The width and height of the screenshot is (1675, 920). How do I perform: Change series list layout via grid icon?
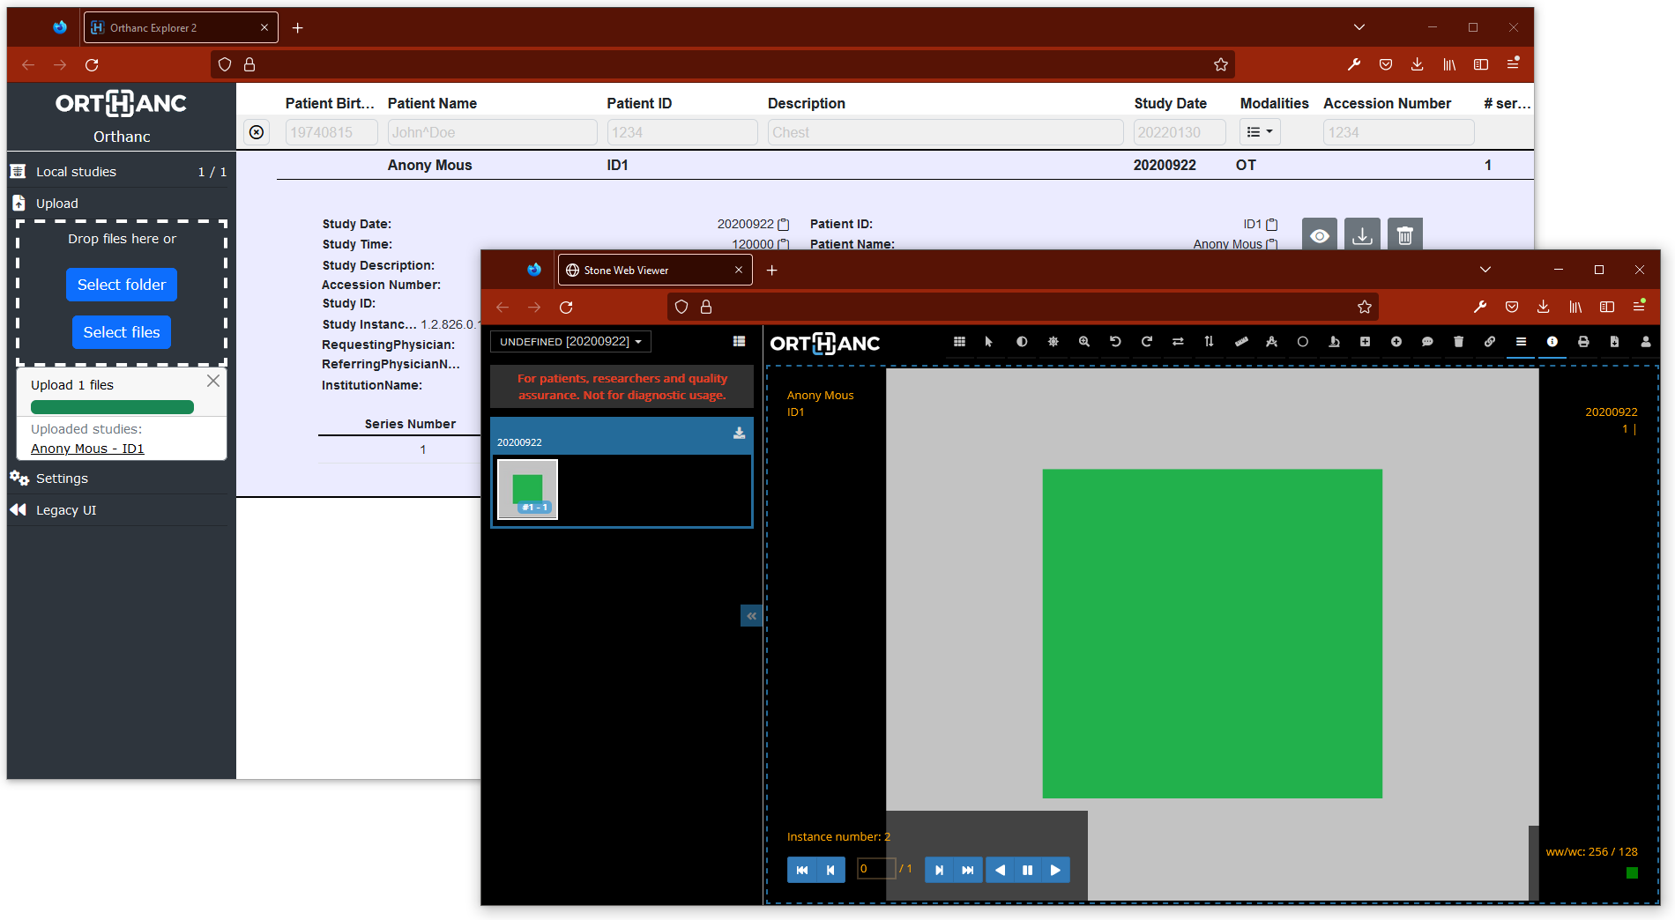[x=739, y=342]
